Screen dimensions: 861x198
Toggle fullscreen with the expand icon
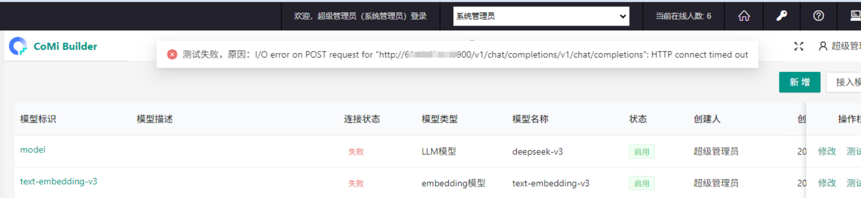click(799, 46)
